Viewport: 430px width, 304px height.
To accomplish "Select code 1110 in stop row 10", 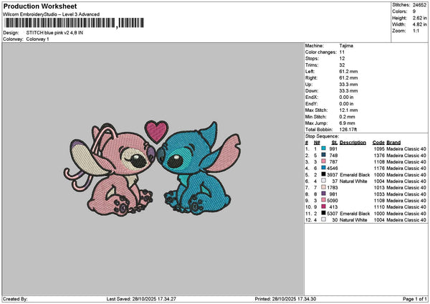I will (379, 207).
